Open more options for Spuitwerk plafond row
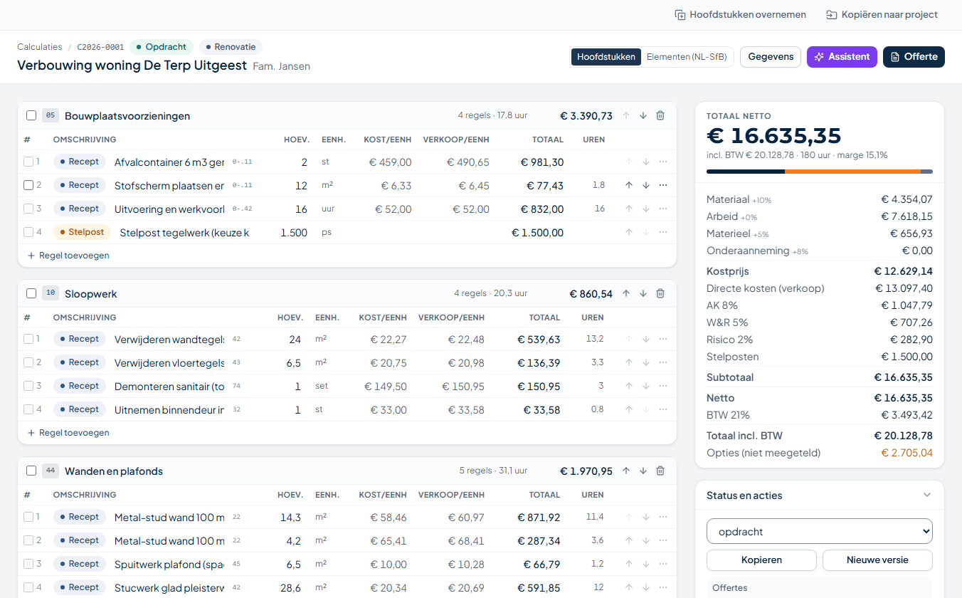This screenshot has width=962, height=598. click(663, 564)
